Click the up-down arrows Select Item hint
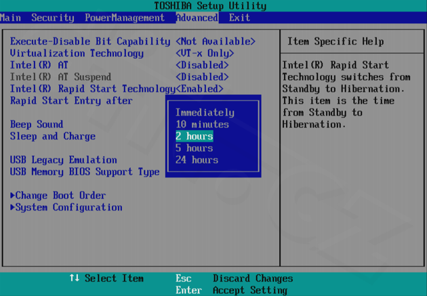 [106, 278]
